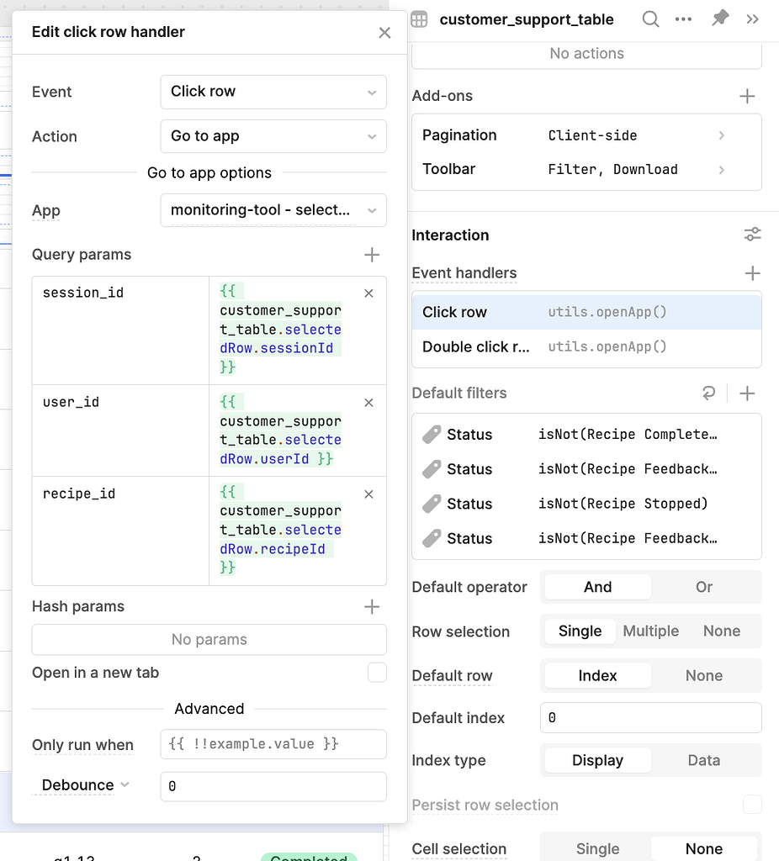Add a new query param with plus icon
This screenshot has width=779, height=861.
coord(372,255)
